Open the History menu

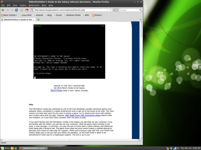click(x=23, y=5)
